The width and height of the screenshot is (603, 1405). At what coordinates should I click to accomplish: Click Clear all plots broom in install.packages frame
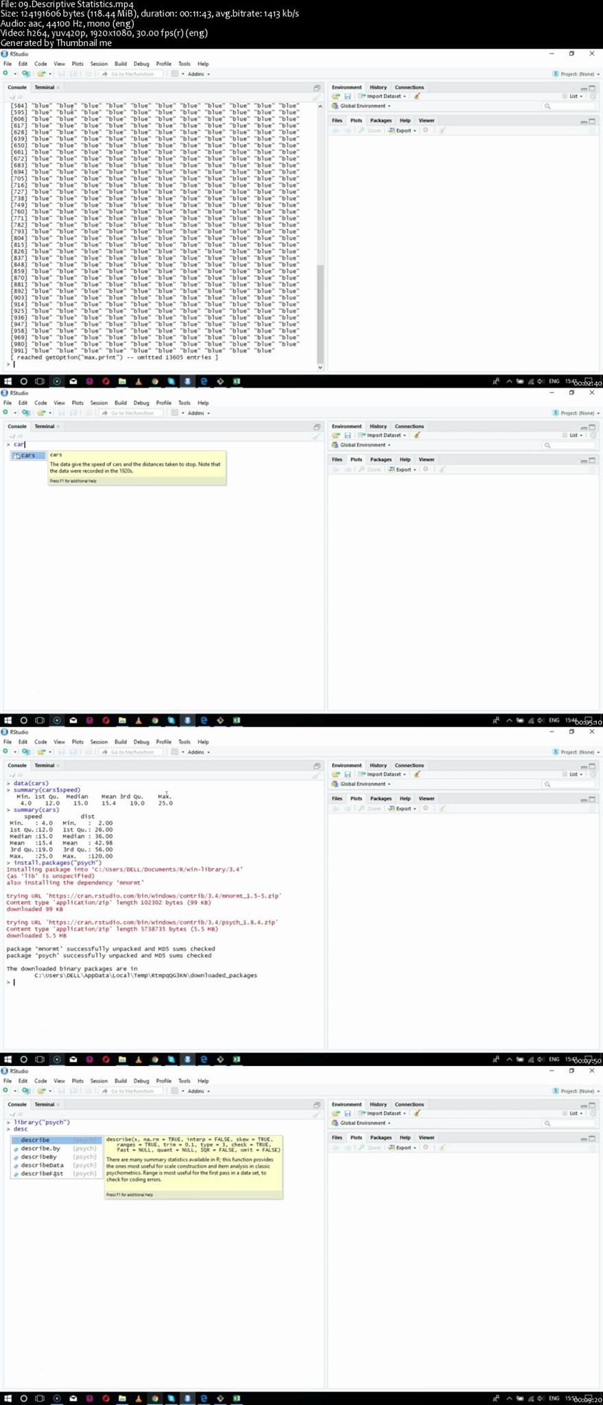tap(442, 808)
